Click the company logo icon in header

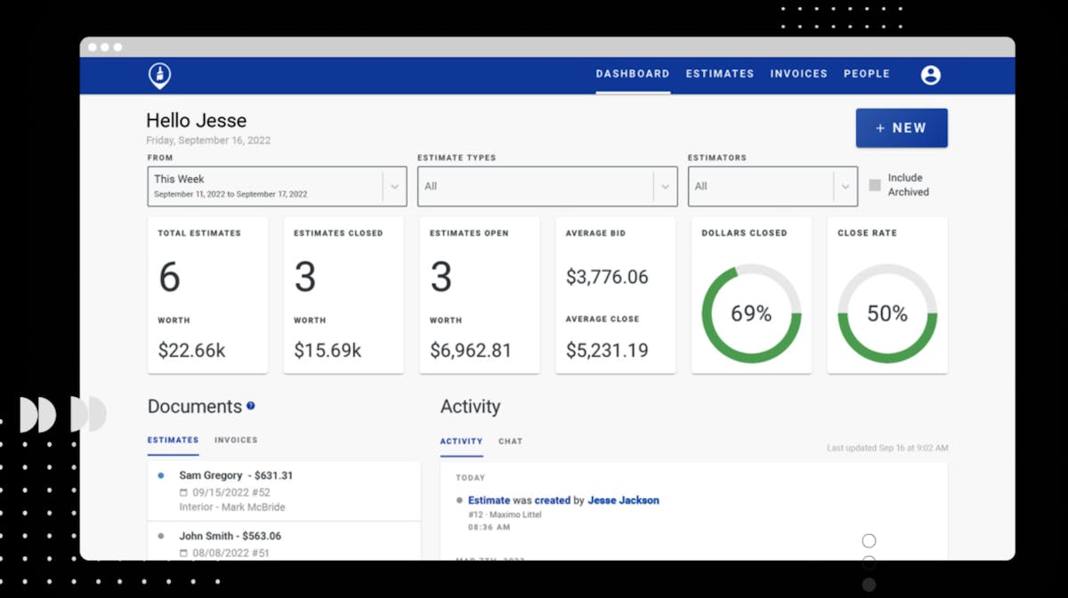click(x=159, y=76)
